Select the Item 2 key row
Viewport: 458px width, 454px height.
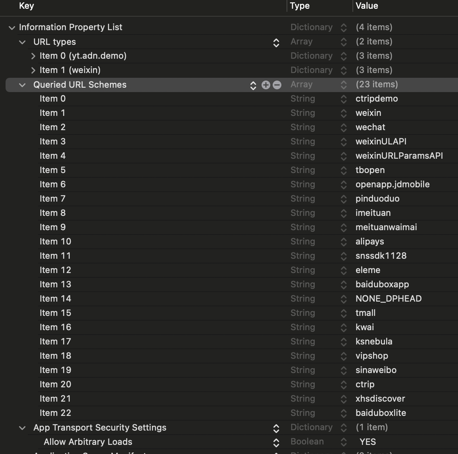pyautogui.click(x=52, y=127)
